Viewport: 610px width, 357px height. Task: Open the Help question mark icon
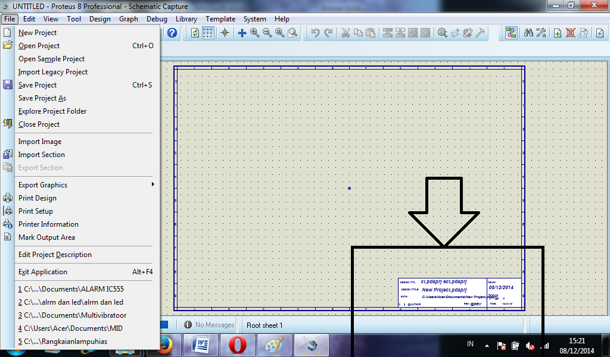click(x=172, y=33)
